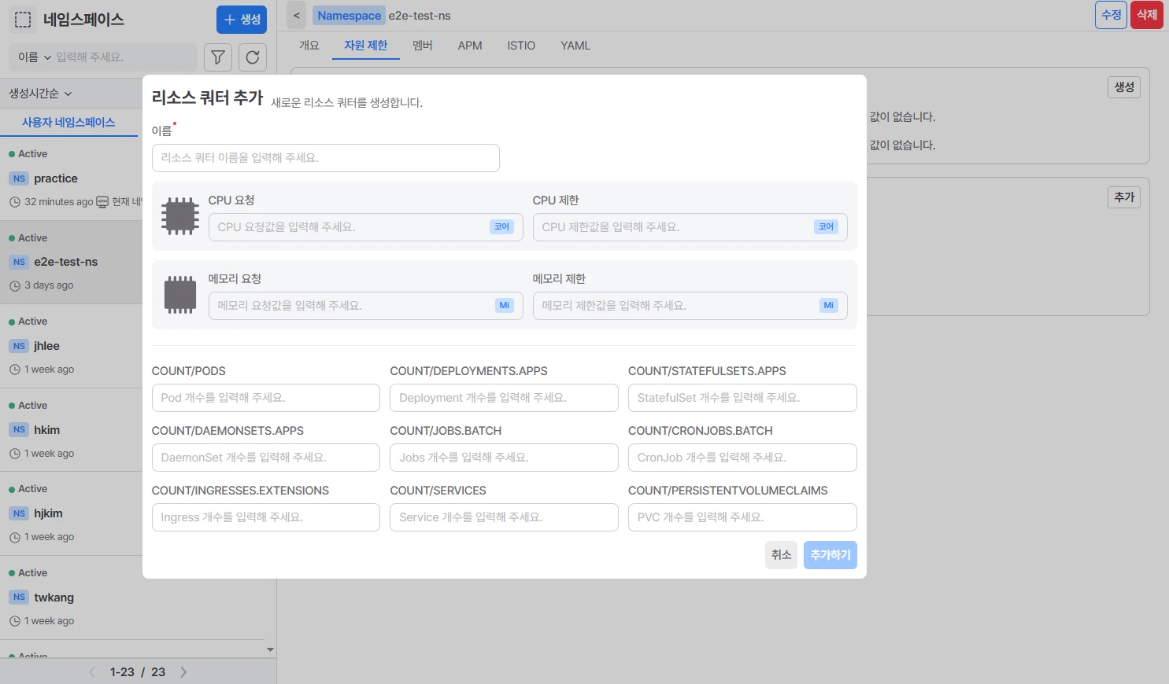Screen dimensions: 1169x684
Task: Click the filter funnel icon
Action: [218, 57]
